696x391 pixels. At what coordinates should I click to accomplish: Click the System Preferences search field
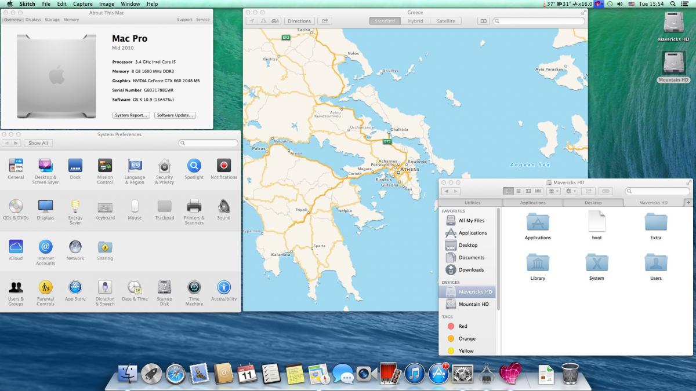coord(208,143)
